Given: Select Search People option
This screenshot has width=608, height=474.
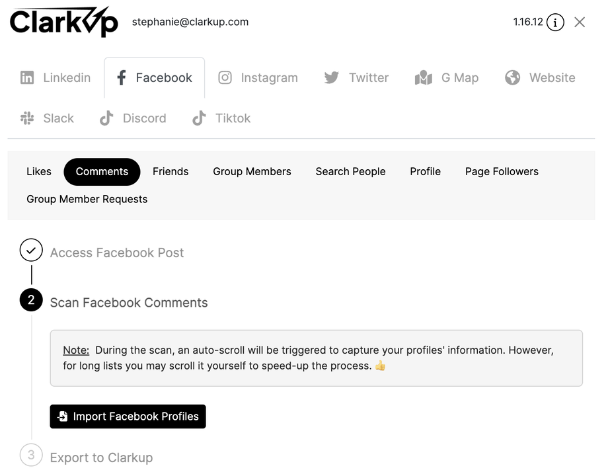Looking at the screenshot, I should point(350,172).
